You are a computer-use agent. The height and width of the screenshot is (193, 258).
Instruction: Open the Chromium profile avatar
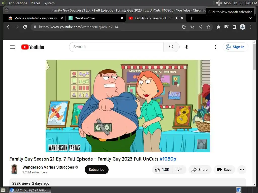243,27
